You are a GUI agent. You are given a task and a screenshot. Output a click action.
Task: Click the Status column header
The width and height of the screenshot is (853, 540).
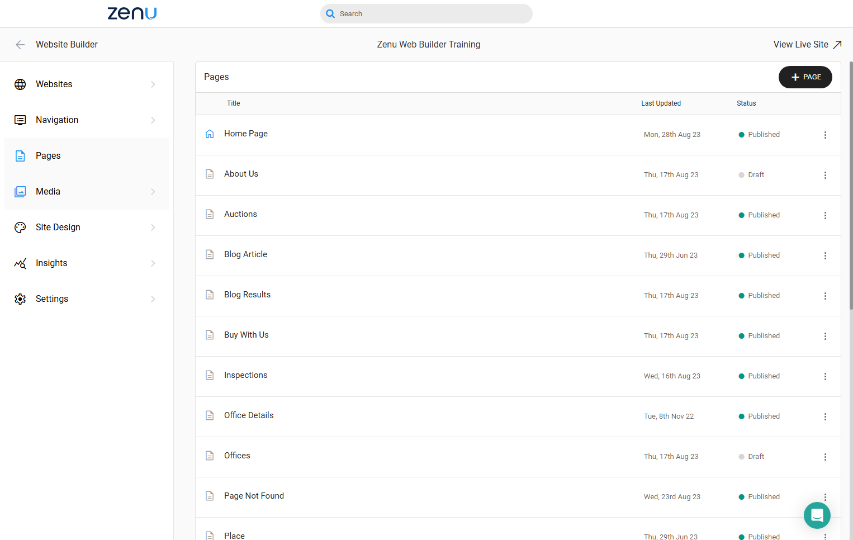(x=746, y=103)
